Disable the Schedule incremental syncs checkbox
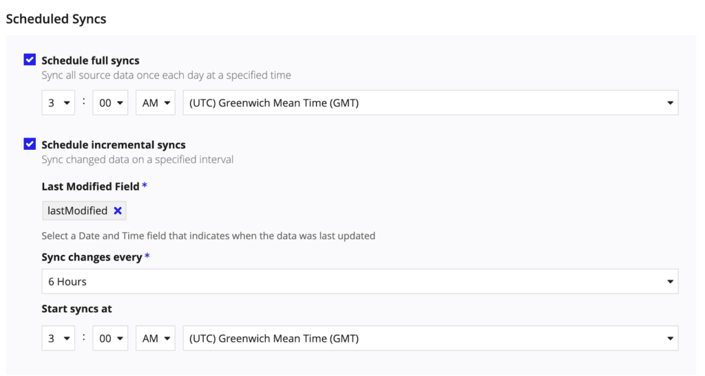Viewport: 705px width, 376px height. (x=30, y=144)
